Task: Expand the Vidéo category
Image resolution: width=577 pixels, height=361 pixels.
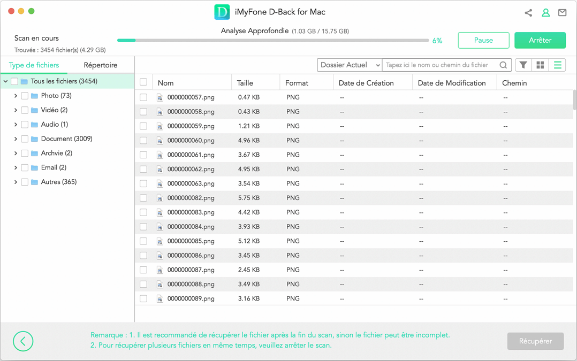Action: point(16,110)
